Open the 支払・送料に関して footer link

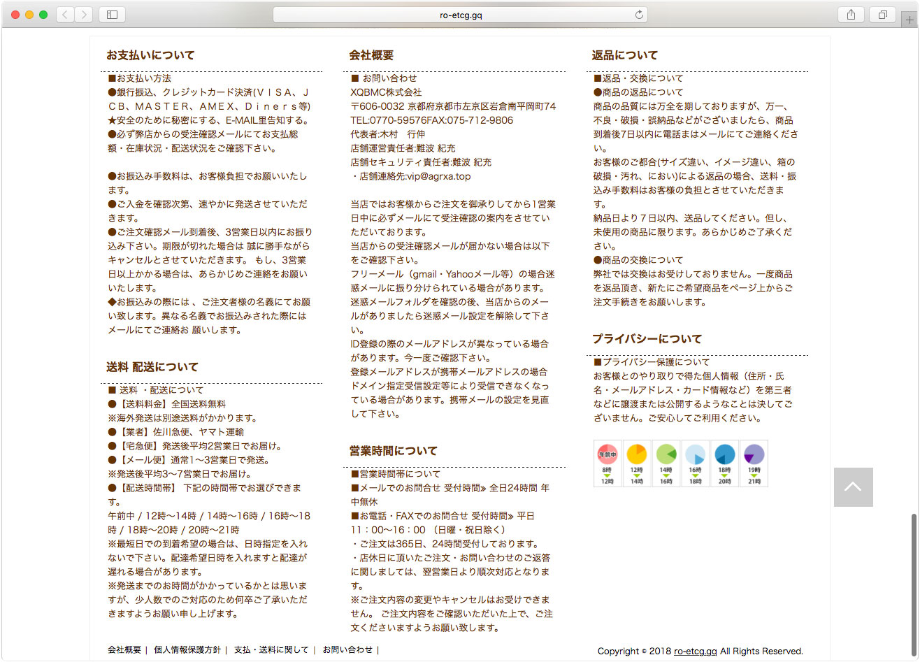(271, 650)
